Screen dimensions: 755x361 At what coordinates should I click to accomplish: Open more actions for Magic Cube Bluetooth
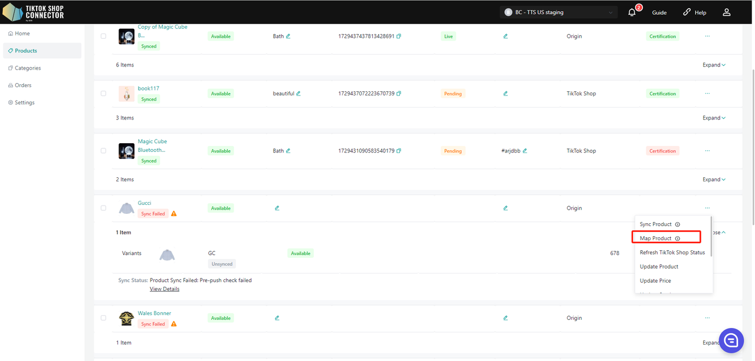(707, 151)
